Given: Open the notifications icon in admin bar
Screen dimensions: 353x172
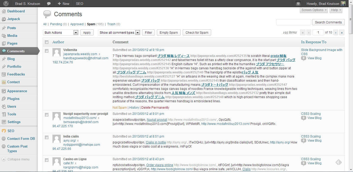Looking at the screenshot, I should tap(298, 4).
